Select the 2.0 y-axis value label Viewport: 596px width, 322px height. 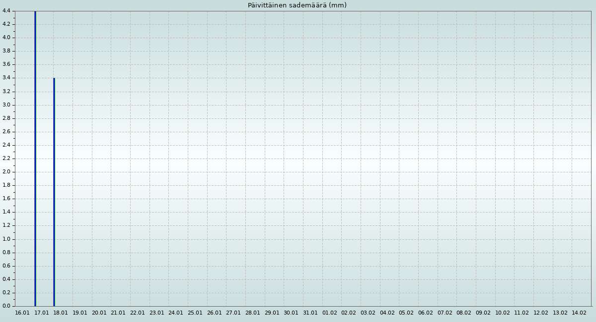pos(6,172)
